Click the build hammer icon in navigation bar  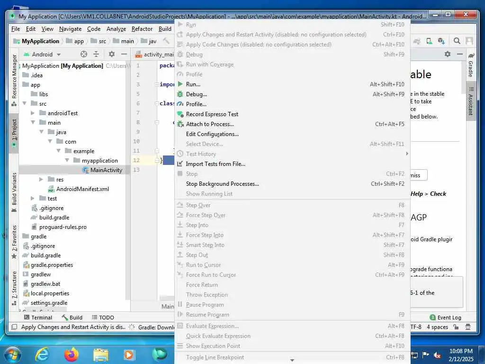[x=166, y=41]
